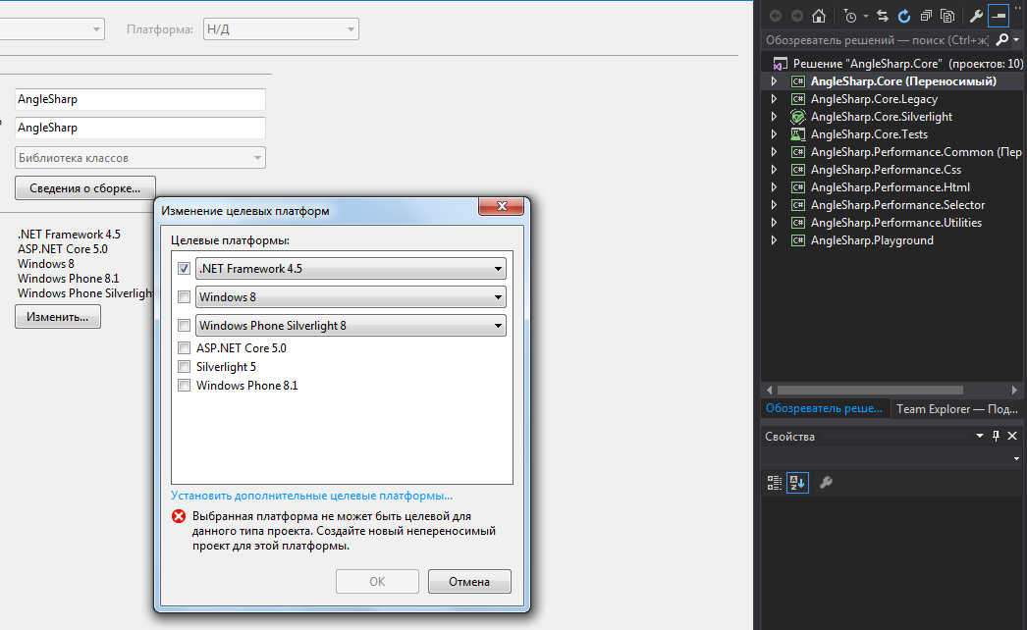Check the ASP.NET Core 5.0 checkbox

point(184,347)
